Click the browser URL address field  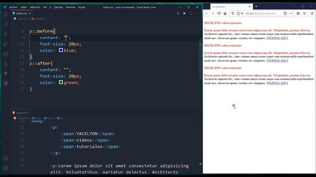point(260,13)
